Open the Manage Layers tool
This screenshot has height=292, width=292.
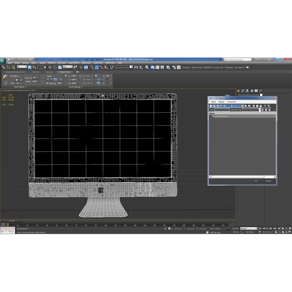tap(147, 67)
